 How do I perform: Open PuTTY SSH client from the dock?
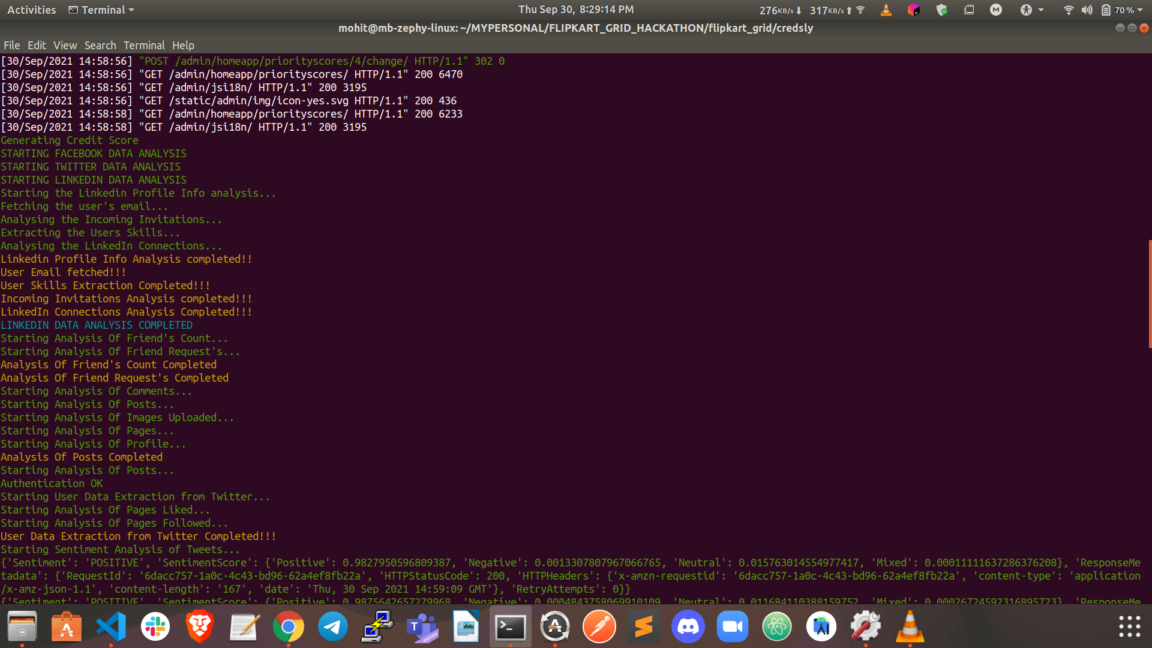tap(377, 626)
